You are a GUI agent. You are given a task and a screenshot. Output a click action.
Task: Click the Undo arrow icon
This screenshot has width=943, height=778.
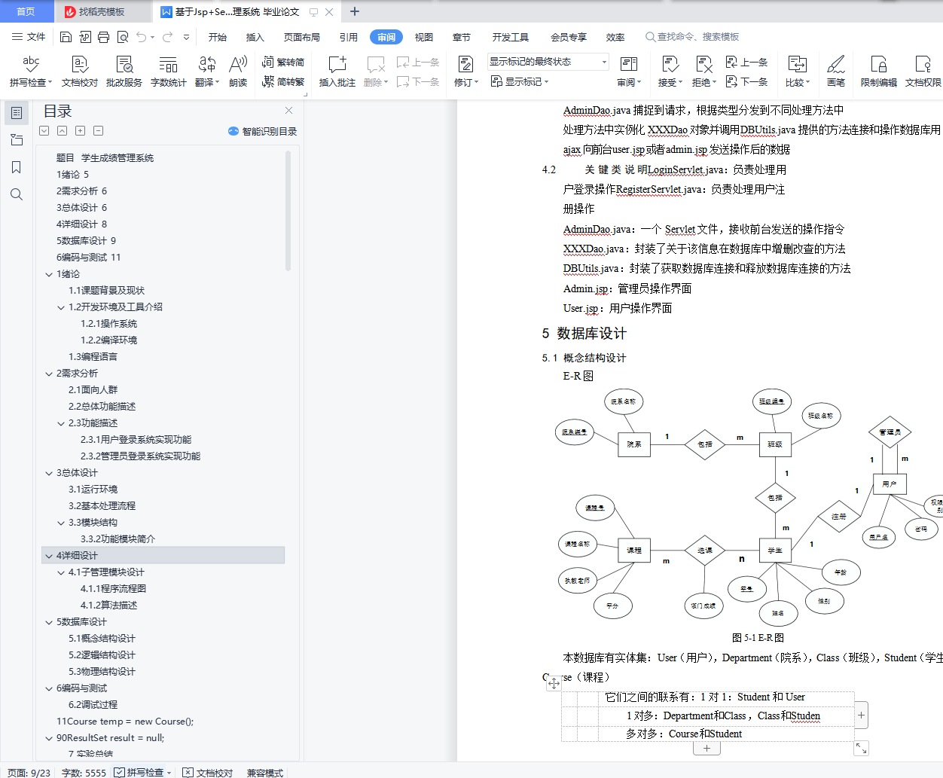tap(141, 37)
